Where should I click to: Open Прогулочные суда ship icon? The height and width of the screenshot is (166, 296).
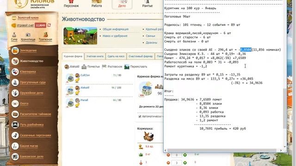tap(15, 82)
